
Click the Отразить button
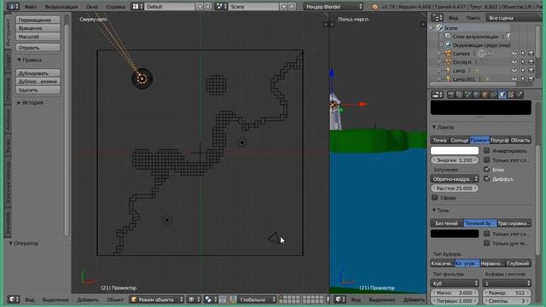coord(38,48)
